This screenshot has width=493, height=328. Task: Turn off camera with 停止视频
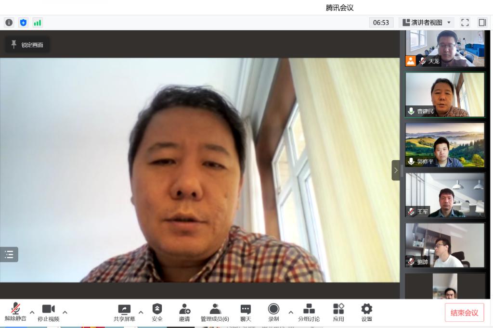click(49, 313)
